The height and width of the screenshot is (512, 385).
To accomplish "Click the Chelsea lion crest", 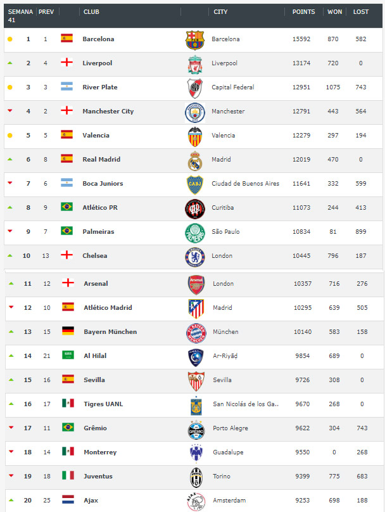I will tap(195, 257).
